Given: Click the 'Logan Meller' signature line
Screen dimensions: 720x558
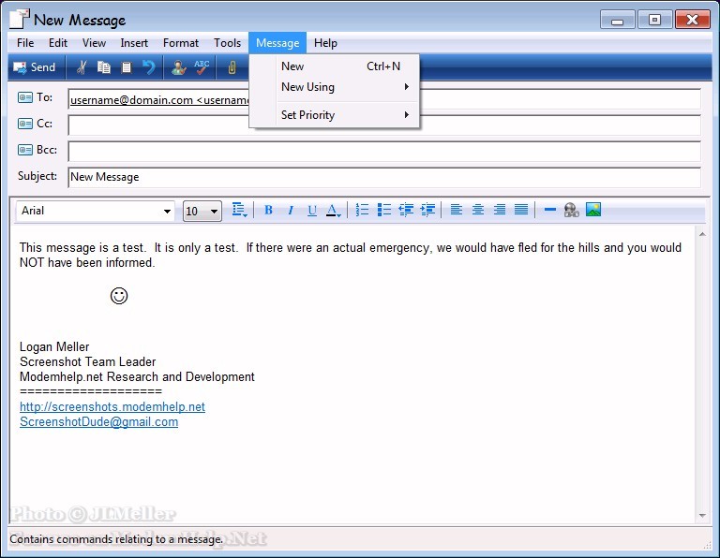Looking at the screenshot, I should coord(54,347).
